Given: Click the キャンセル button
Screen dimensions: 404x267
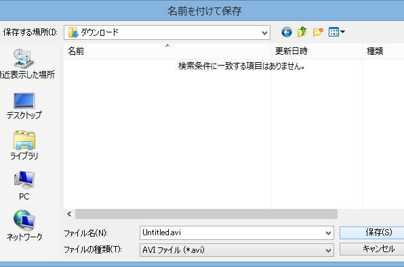Looking at the screenshot, I should [371, 249].
